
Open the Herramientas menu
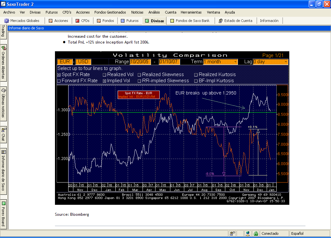(191, 12)
